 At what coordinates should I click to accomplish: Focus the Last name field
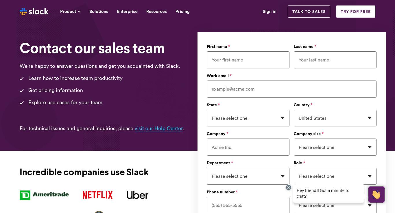[335, 60]
